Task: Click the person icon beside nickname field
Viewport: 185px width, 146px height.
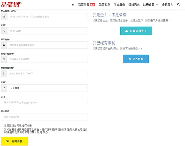Action: [x=4, y=45]
